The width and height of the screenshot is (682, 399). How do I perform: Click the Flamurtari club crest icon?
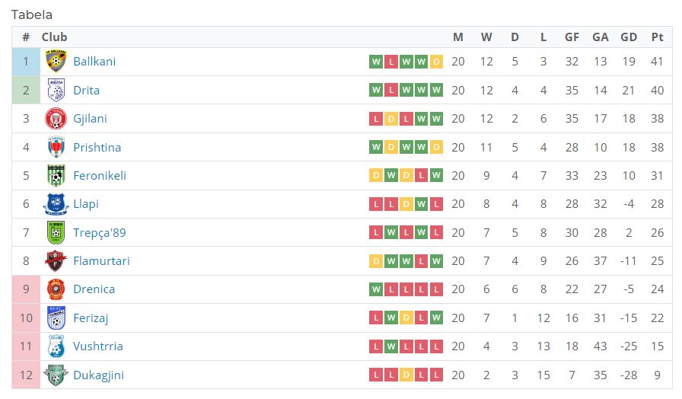click(x=56, y=261)
